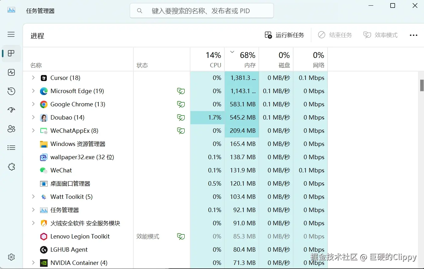Click the 火绒安全软件 shield icon
Viewport: 424px width, 269px height.
coord(44,223)
